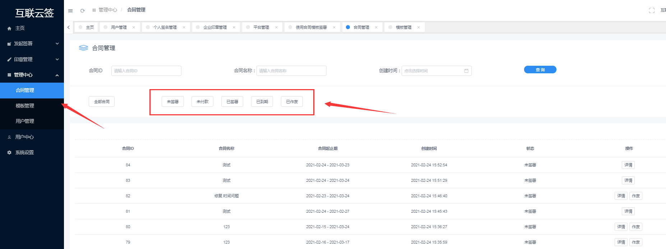Screen dimensions: 666x249
Task: Switch to the 模板管理 tab
Action: click(x=404, y=27)
